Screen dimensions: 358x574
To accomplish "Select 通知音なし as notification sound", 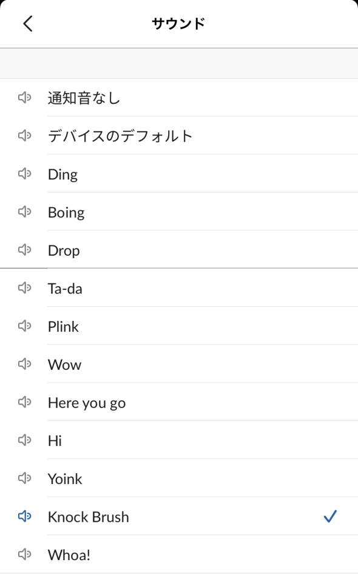I will click(x=179, y=97).
